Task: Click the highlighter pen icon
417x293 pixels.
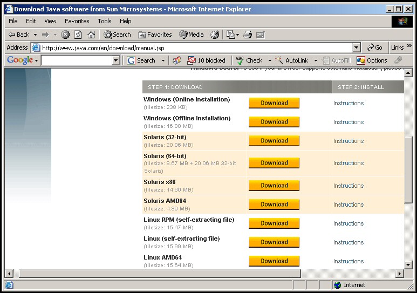Action: 398,60
